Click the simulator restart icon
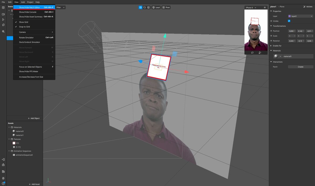Screen dimensions: 315x186 (x=252, y=53)
